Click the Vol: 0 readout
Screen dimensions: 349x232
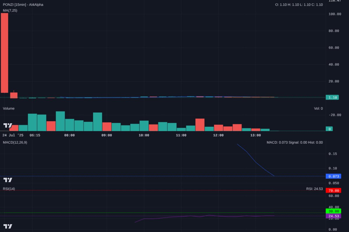[318, 108]
